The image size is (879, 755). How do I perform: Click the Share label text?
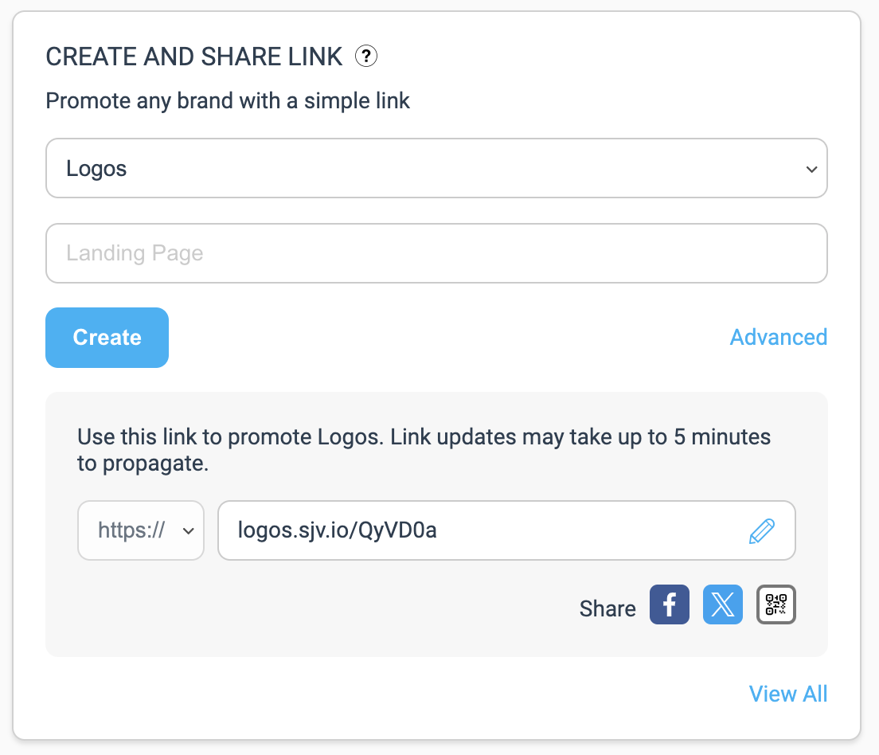pos(607,608)
